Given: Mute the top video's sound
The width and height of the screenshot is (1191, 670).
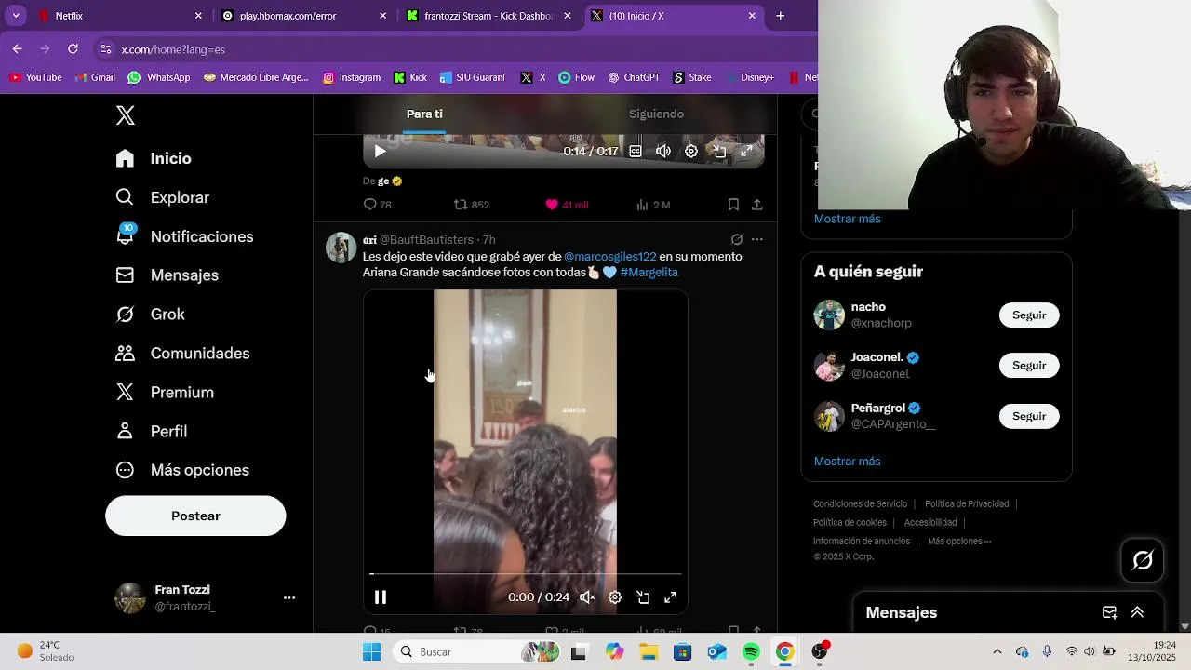Looking at the screenshot, I should [663, 151].
